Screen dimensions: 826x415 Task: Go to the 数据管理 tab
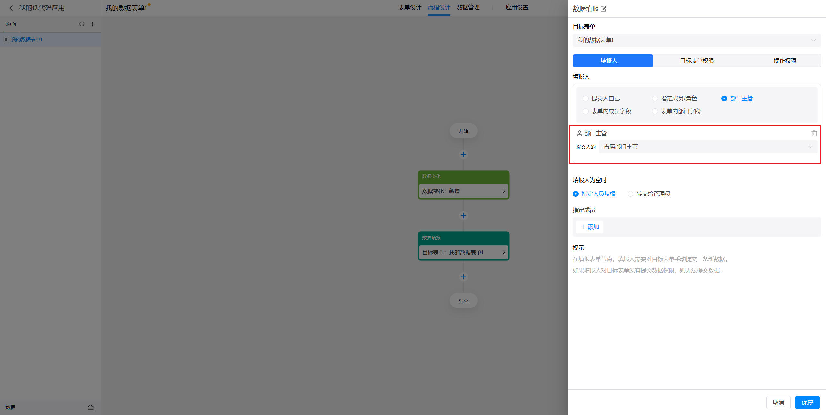click(468, 7)
